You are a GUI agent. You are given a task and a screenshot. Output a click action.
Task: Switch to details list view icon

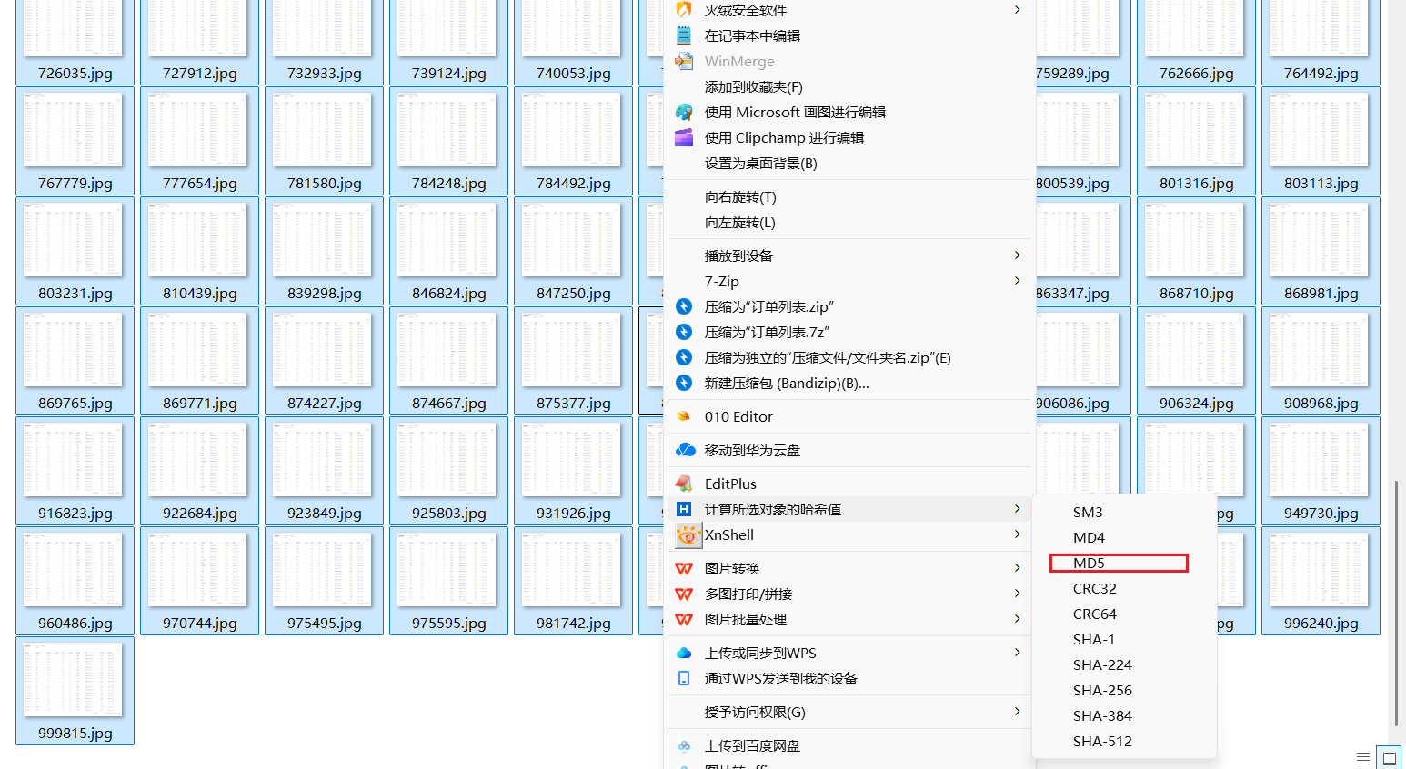(1362, 758)
